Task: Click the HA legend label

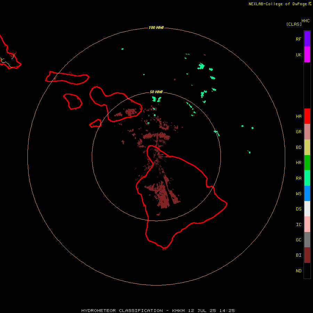Action: (x=298, y=116)
